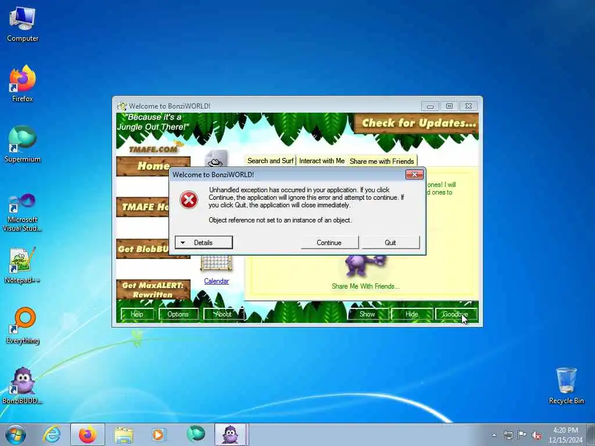
Task: Launch Internet Explorer from the taskbar
Action: point(52,434)
